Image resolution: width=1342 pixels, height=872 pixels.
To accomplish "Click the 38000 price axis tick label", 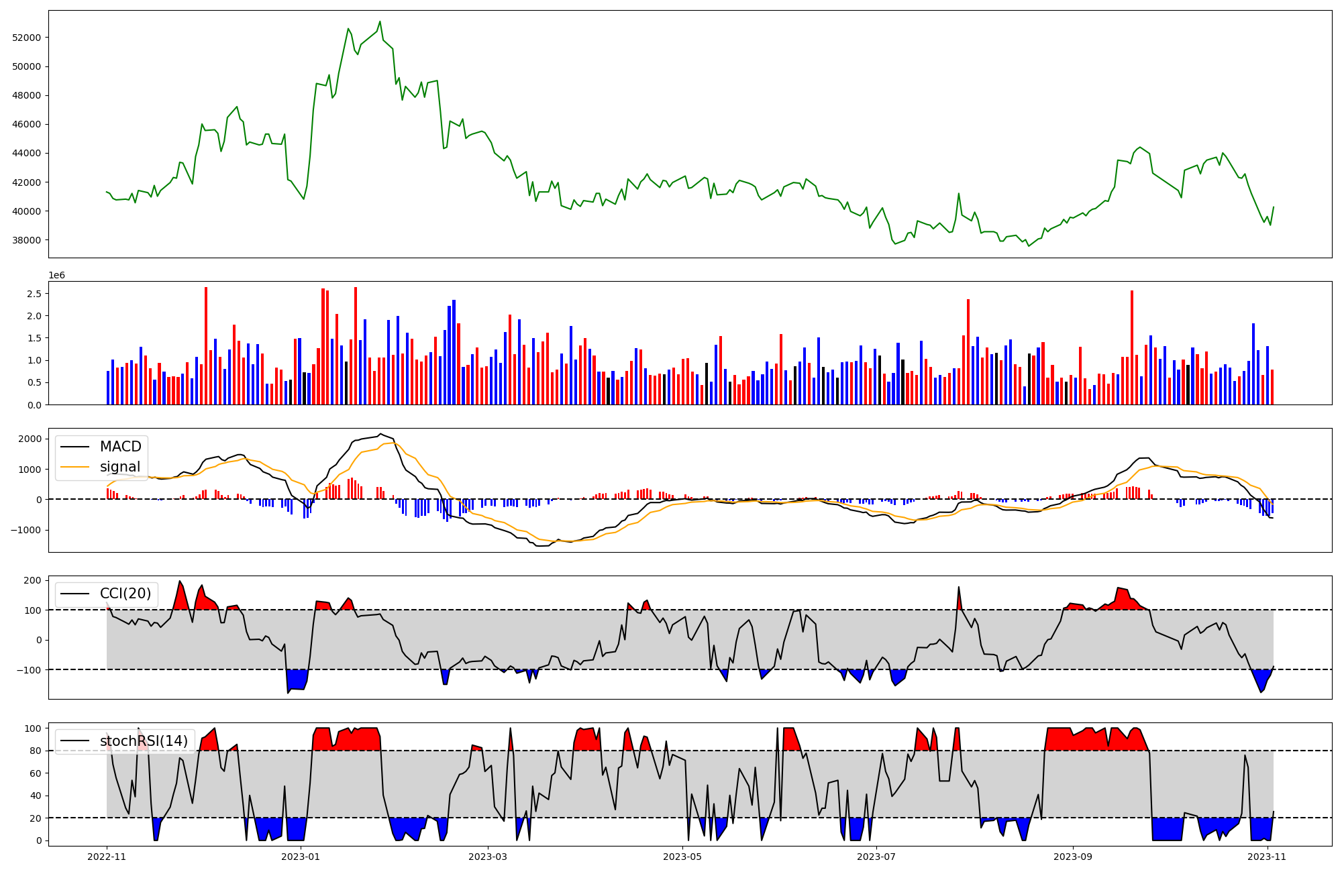I will point(27,240).
